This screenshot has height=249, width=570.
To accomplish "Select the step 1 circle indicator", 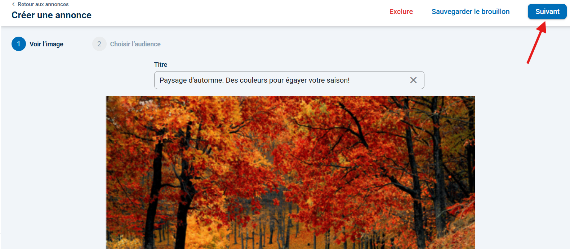I will (x=19, y=44).
